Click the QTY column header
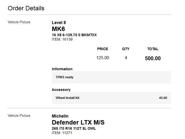This screenshot has width=185, height=139. pos(126,49)
